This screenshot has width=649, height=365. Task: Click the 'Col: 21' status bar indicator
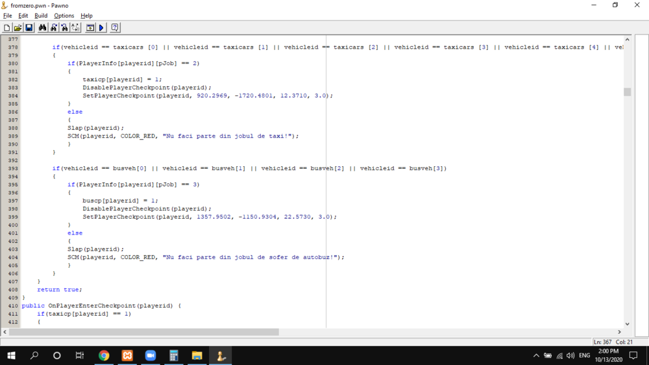[624, 342]
